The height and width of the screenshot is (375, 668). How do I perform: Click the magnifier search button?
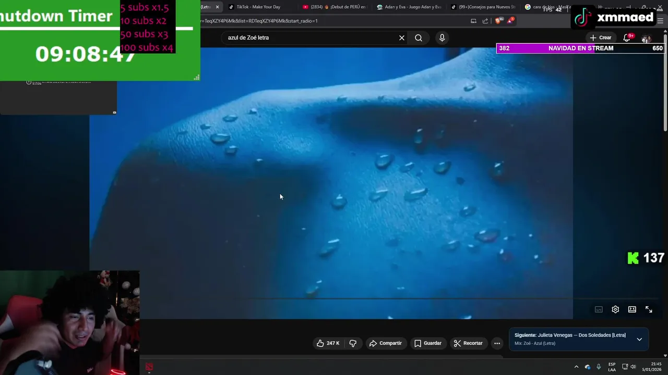[419, 37]
